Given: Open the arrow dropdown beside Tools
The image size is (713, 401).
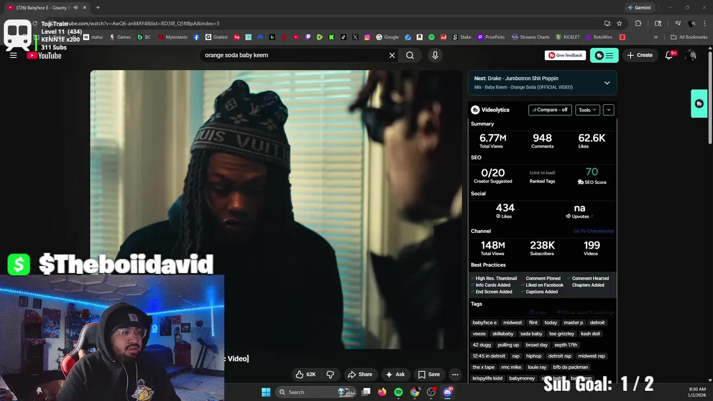Looking at the screenshot, I should click(x=608, y=110).
